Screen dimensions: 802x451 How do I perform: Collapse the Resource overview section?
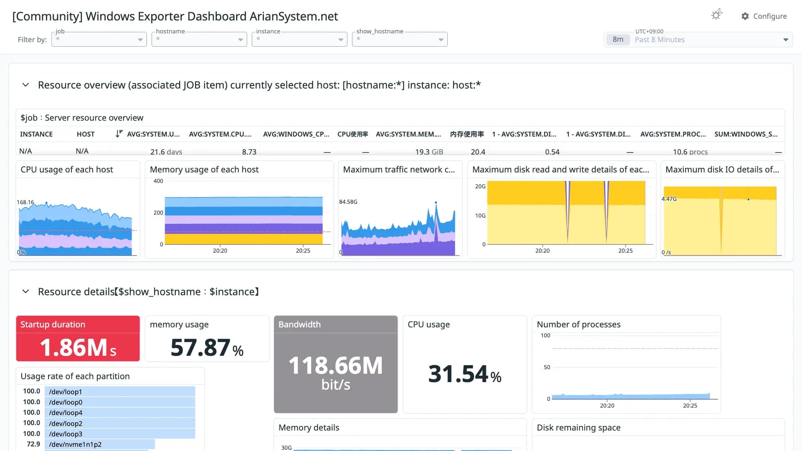tap(25, 85)
